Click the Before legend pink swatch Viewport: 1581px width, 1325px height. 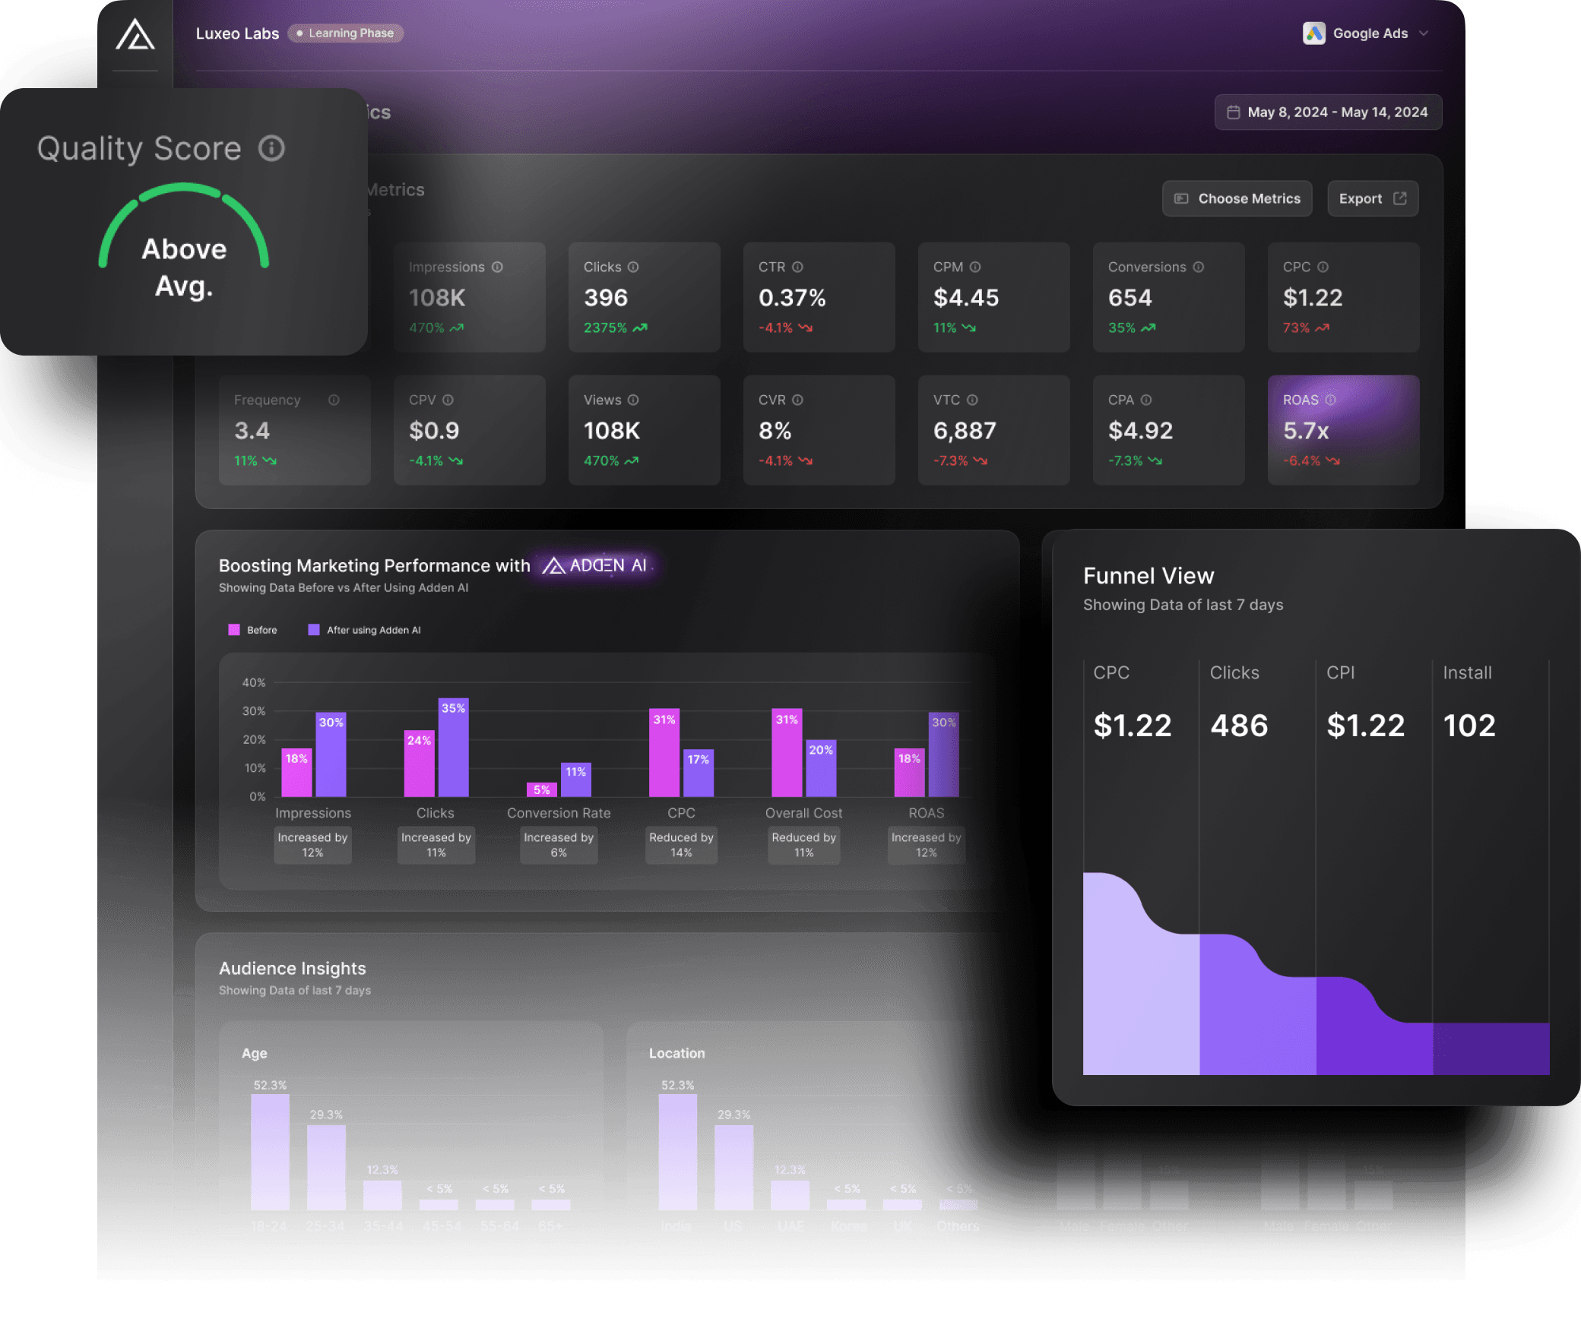(234, 630)
